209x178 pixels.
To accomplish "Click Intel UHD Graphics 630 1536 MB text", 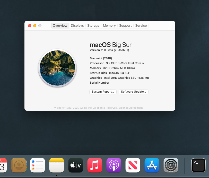I will tap(126, 78).
